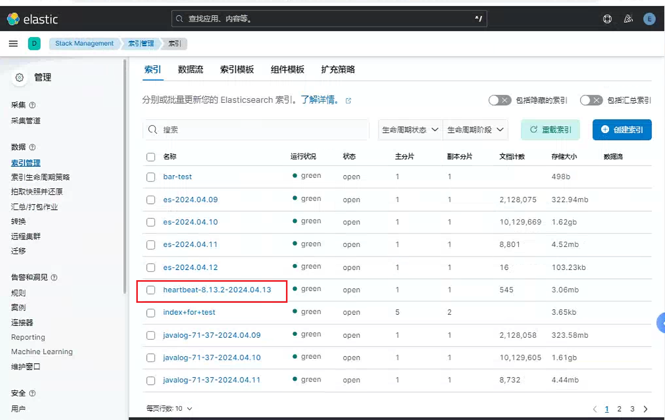Click the help icon next to 数据
The height and width of the screenshot is (420, 665).
tap(32, 147)
